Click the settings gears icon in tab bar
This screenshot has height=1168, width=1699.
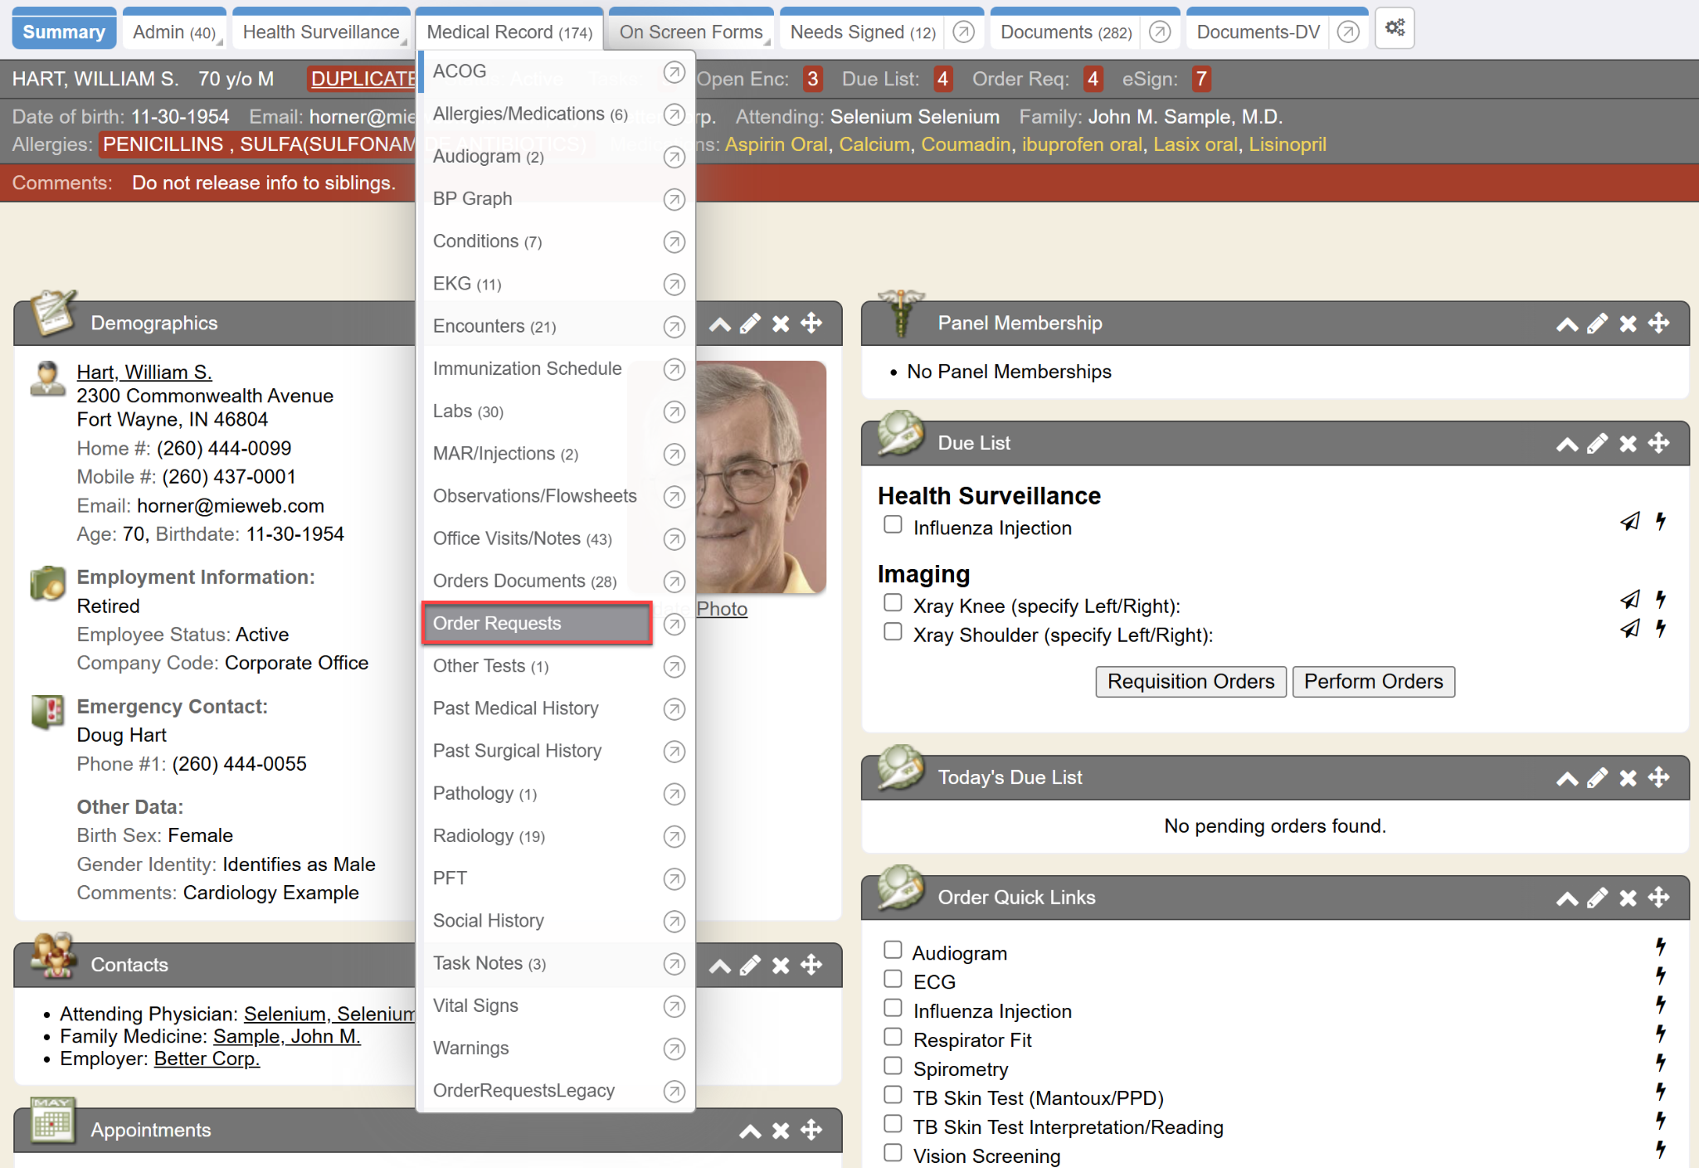pos(1395,28)
